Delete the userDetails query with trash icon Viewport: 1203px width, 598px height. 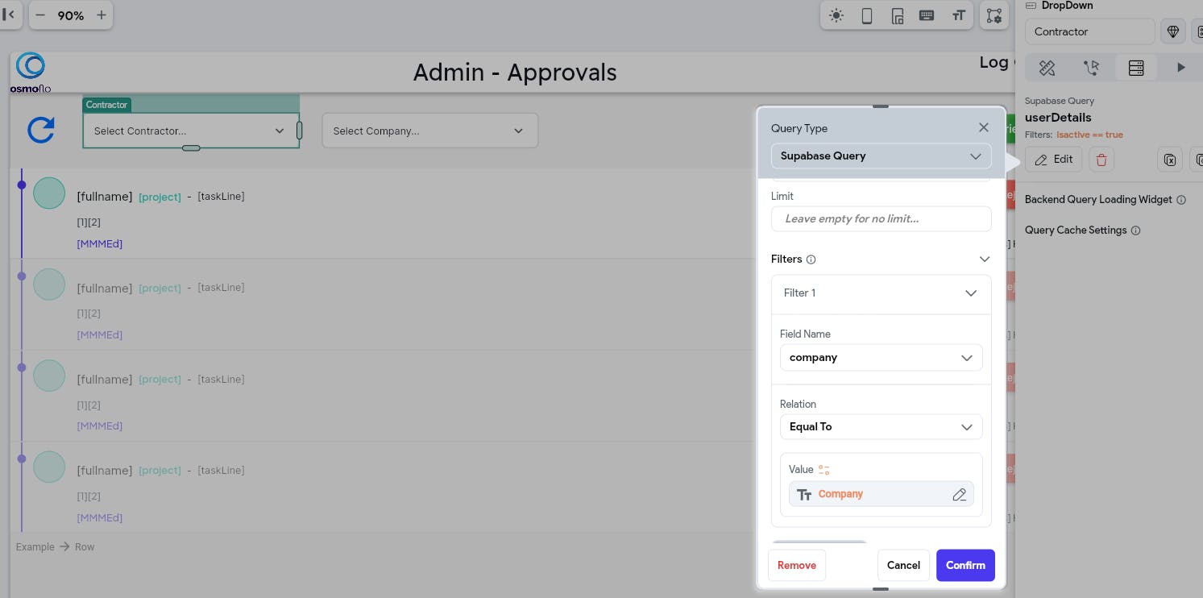click(x=1101, y=160)
